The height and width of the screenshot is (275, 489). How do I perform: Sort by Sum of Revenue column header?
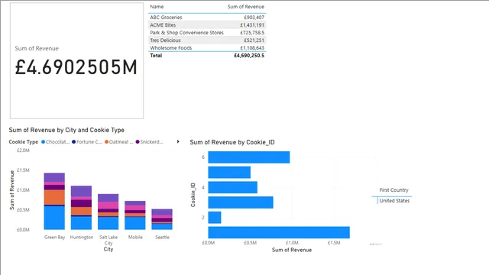click(x=246, y=7)
